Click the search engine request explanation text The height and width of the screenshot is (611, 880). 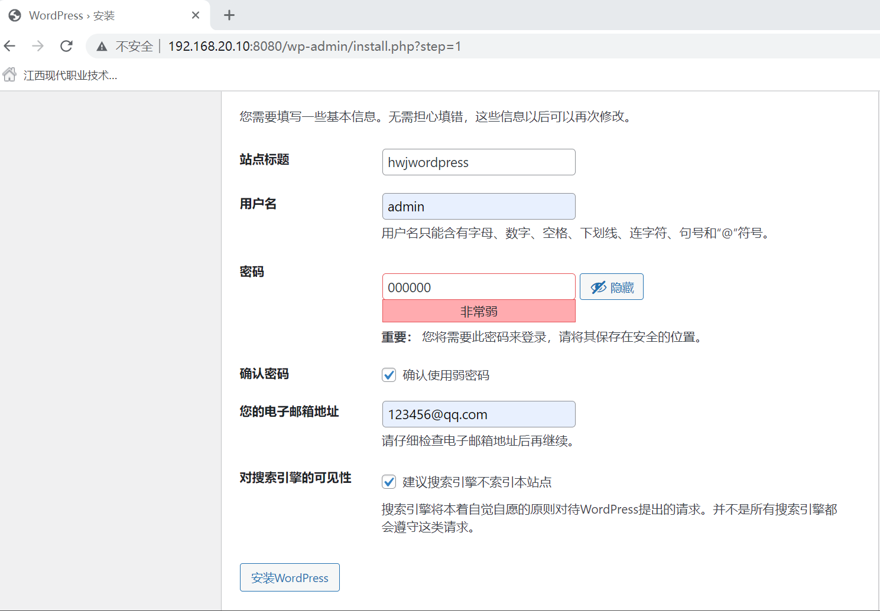609,518
